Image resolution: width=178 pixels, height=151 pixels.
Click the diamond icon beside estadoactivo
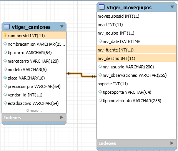coord(5,103)
